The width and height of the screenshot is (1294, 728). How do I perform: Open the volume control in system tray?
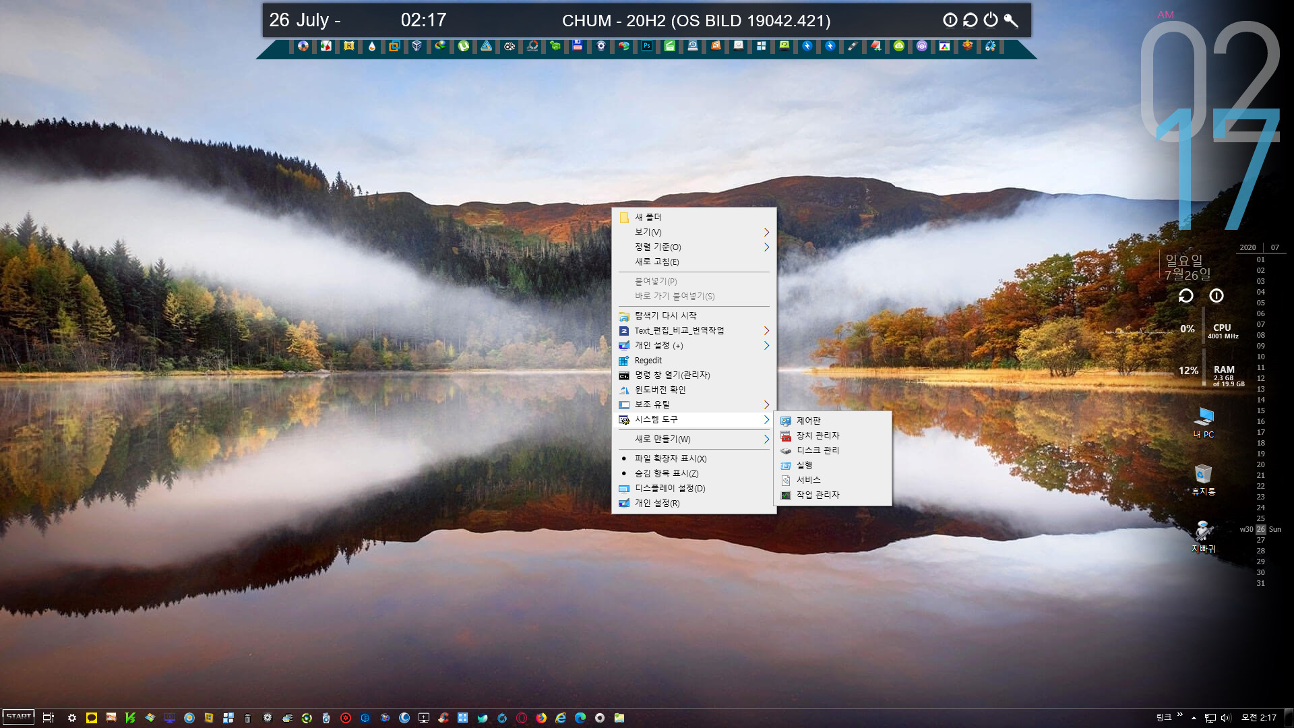(x=1226, y=718)
